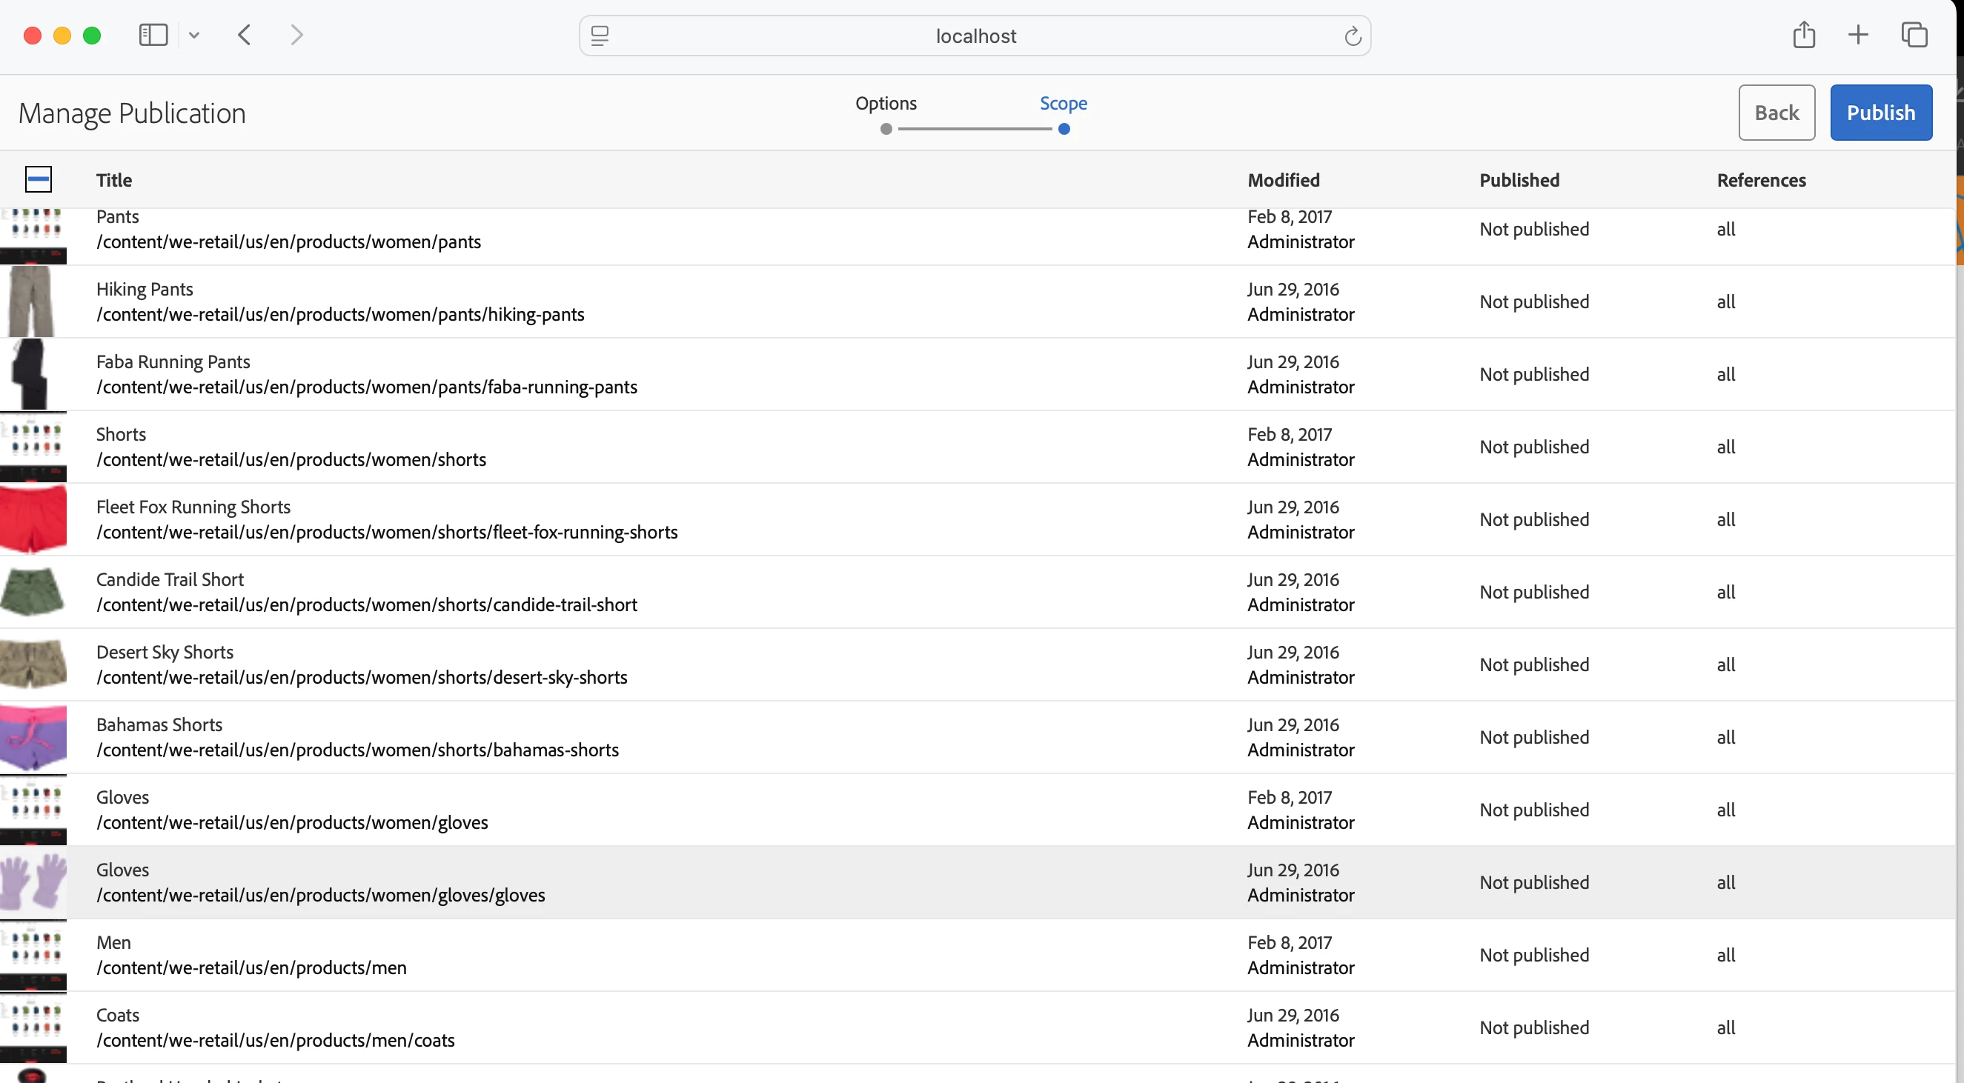Viewport: 1964px width, 1083px height.
Task: Open the Share icon in toolbar
Action: point(1803,35)
